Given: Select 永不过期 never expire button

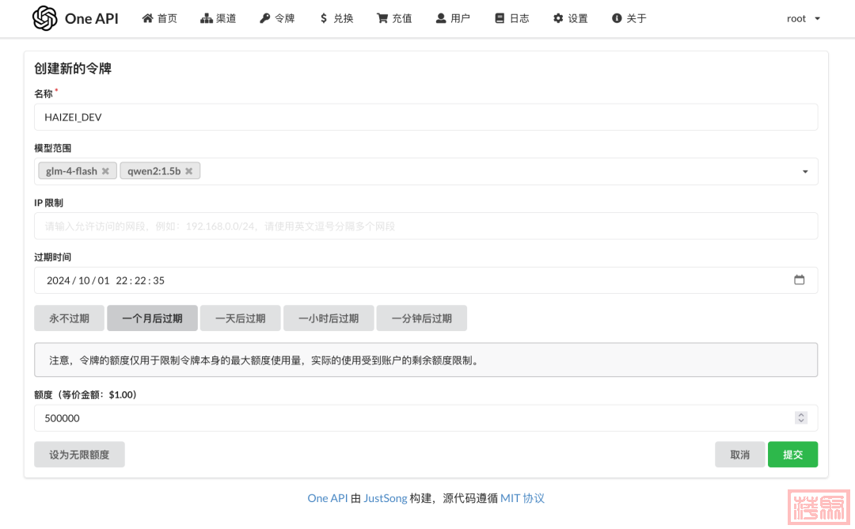Looking at the screenshot, I should pyautogui.click(x=69, y=318).
